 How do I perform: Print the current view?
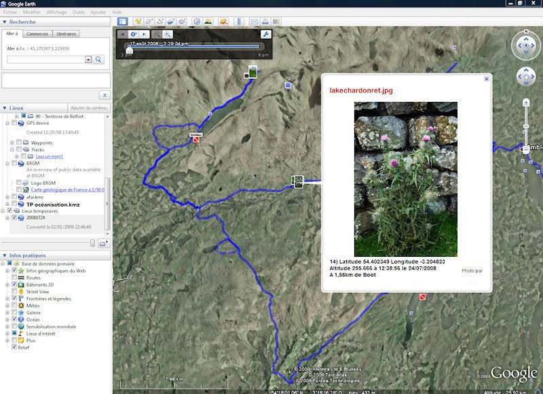click(x=265, y=22)
